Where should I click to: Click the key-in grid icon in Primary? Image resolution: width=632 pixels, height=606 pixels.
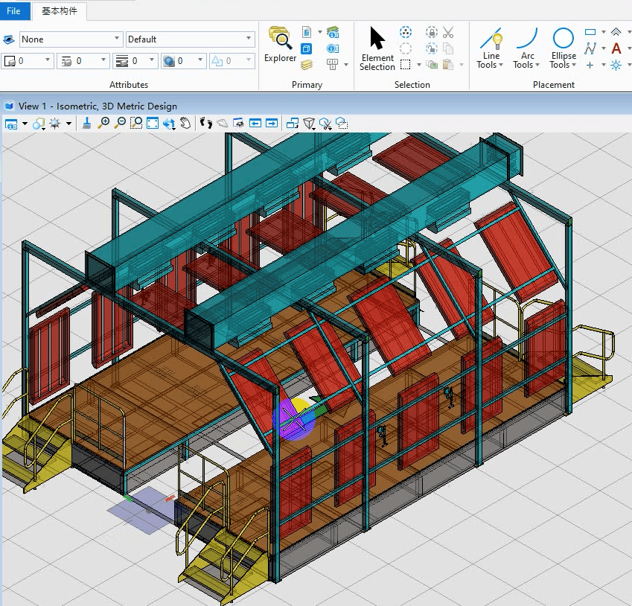point(333,65)
